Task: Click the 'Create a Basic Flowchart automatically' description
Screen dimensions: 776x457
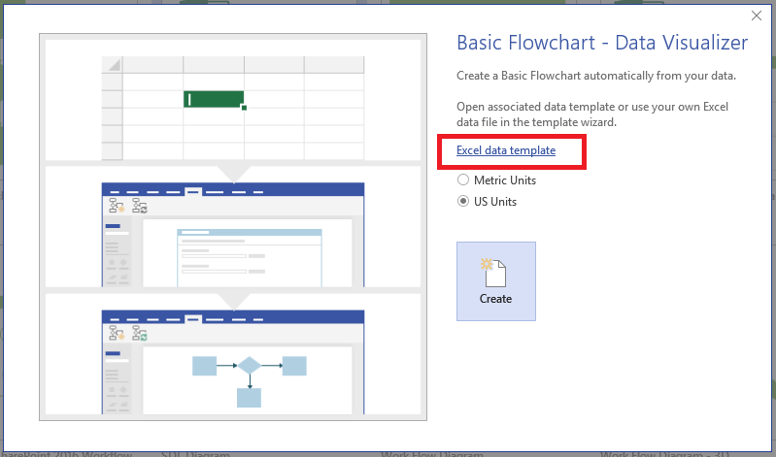Action: click(x=596, y=76)
